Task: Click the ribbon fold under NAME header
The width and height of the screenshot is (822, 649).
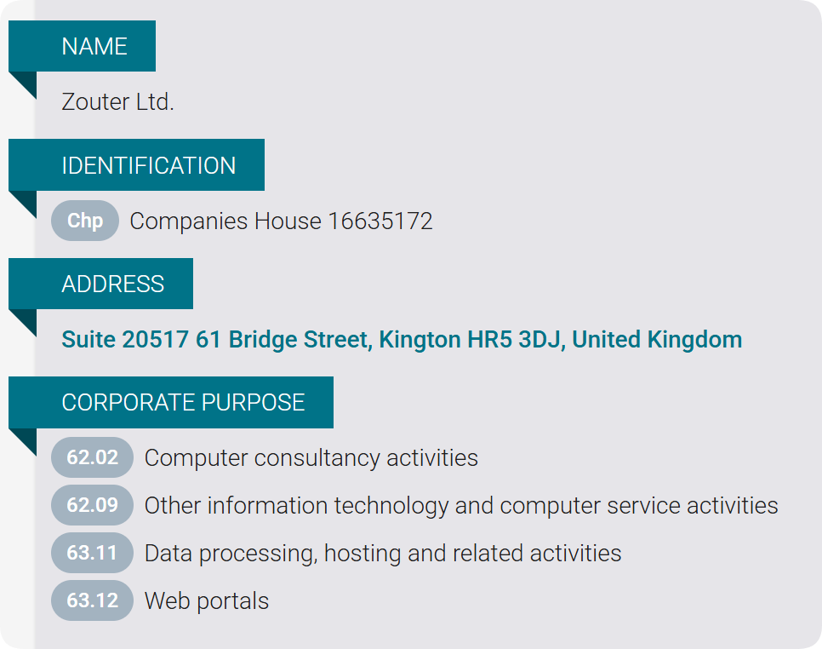Action: click(26, 82)
